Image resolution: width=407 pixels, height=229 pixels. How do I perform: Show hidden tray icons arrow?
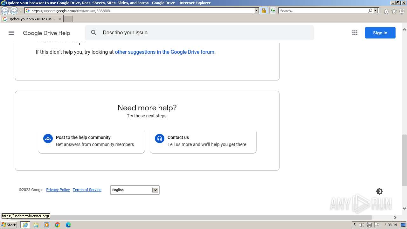pyautogui.click(x=355, y=225)
